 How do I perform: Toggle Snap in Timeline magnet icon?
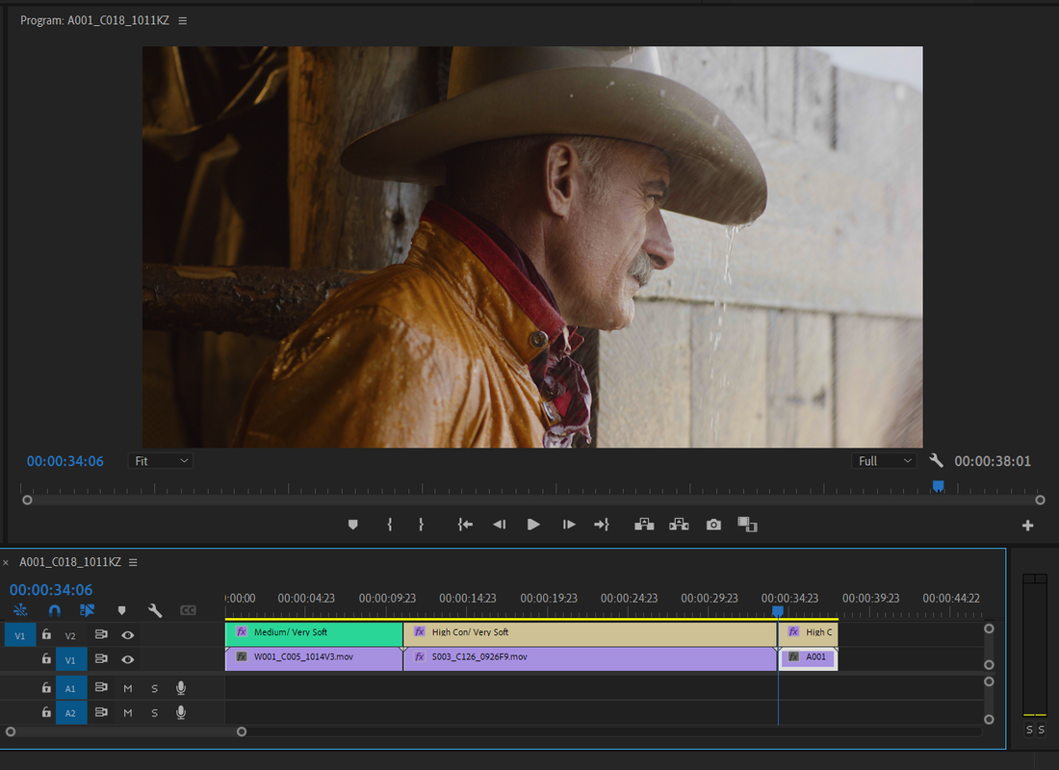(x=54, y=610)
